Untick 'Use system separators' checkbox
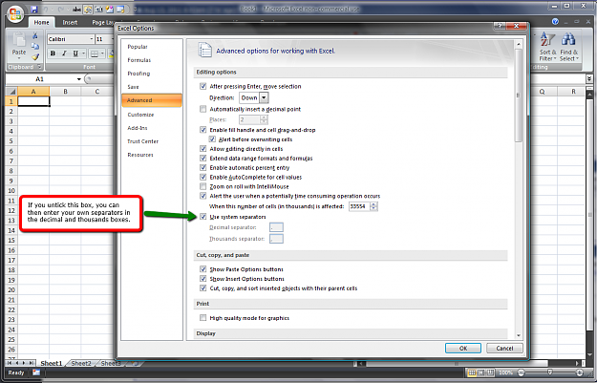 click(203, 217)
